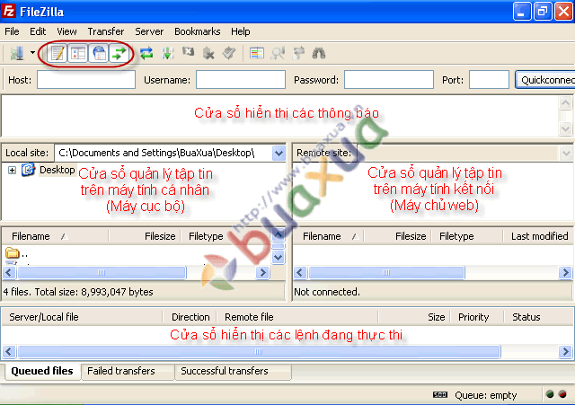The image size is (575, 405).
Task: Click remote list horizontal scrollbar thumb
Action: (x=386, y=272)
